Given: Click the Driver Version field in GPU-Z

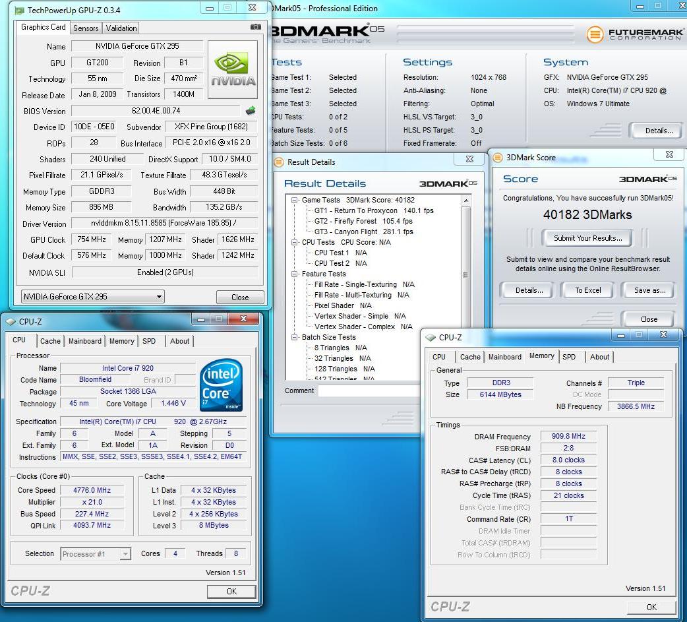Looking at the screenshot, I should coord(164,223).
